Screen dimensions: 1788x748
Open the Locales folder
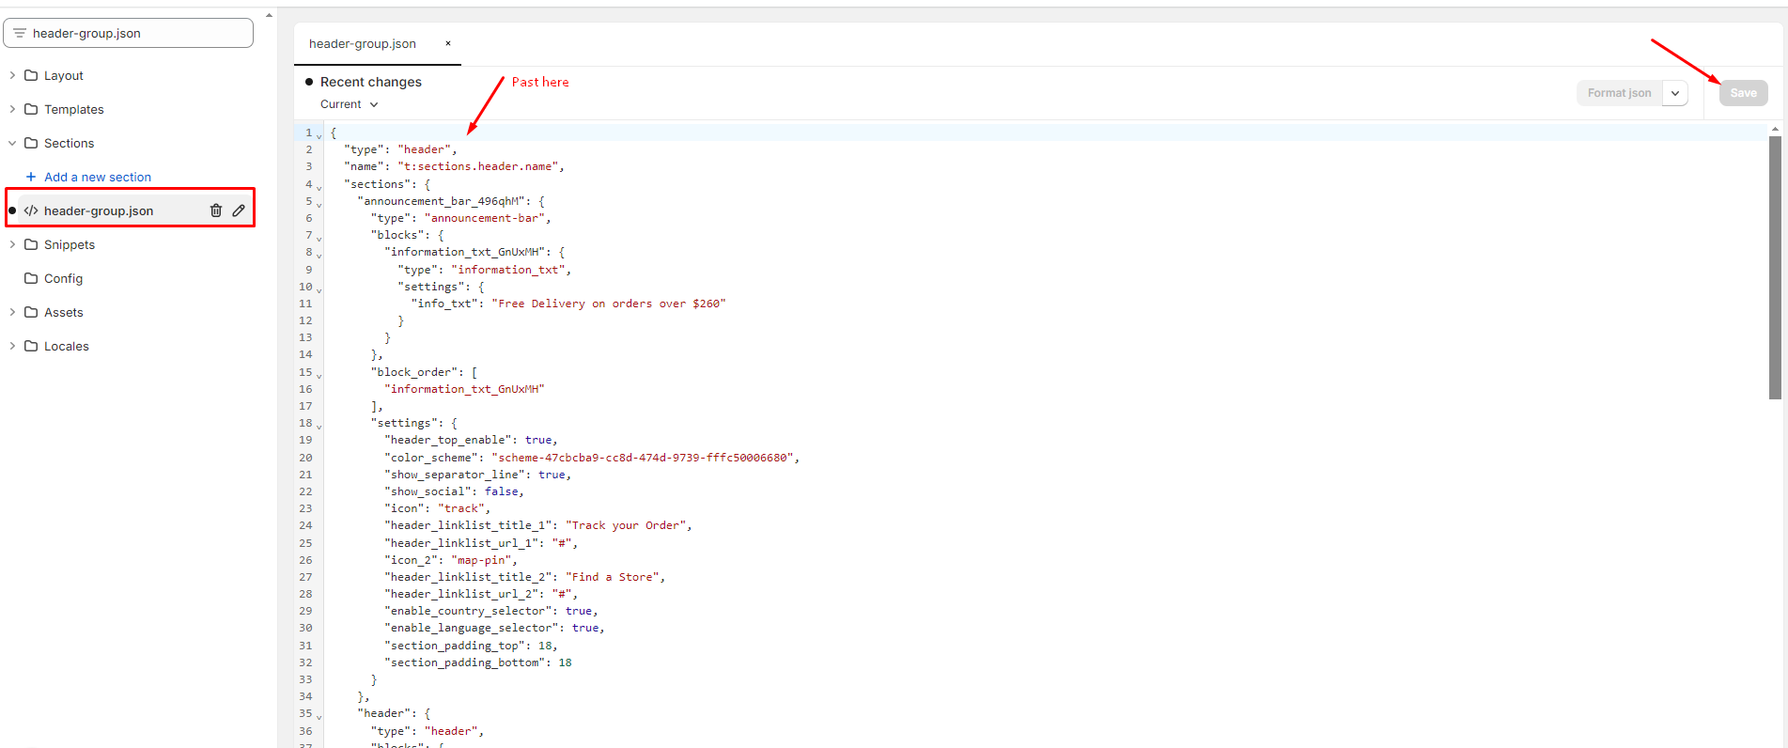12,346
